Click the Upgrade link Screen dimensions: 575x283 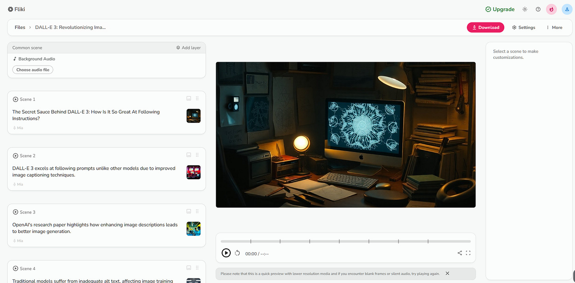(500, 9)
